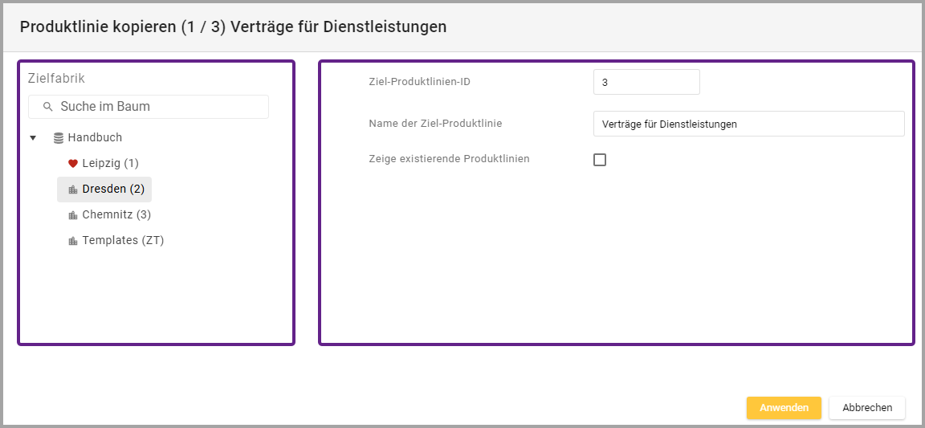Click the Handbuch database icon
925x428 pixels.
[59, 138]
